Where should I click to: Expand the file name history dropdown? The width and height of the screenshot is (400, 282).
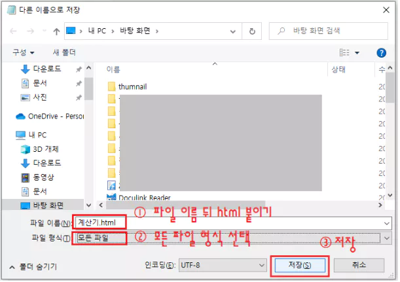click(387, 224)
